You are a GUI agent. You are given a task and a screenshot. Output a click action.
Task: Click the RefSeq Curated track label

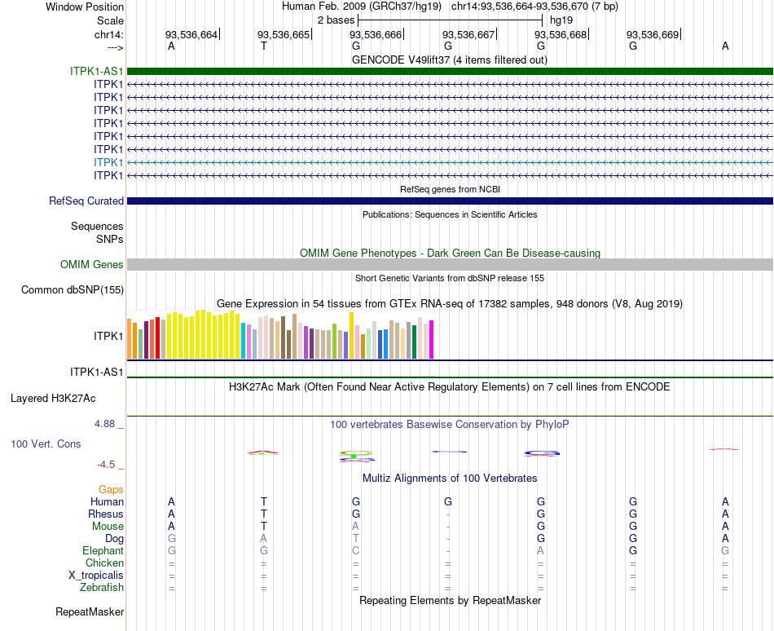click(x=86, y=201)
